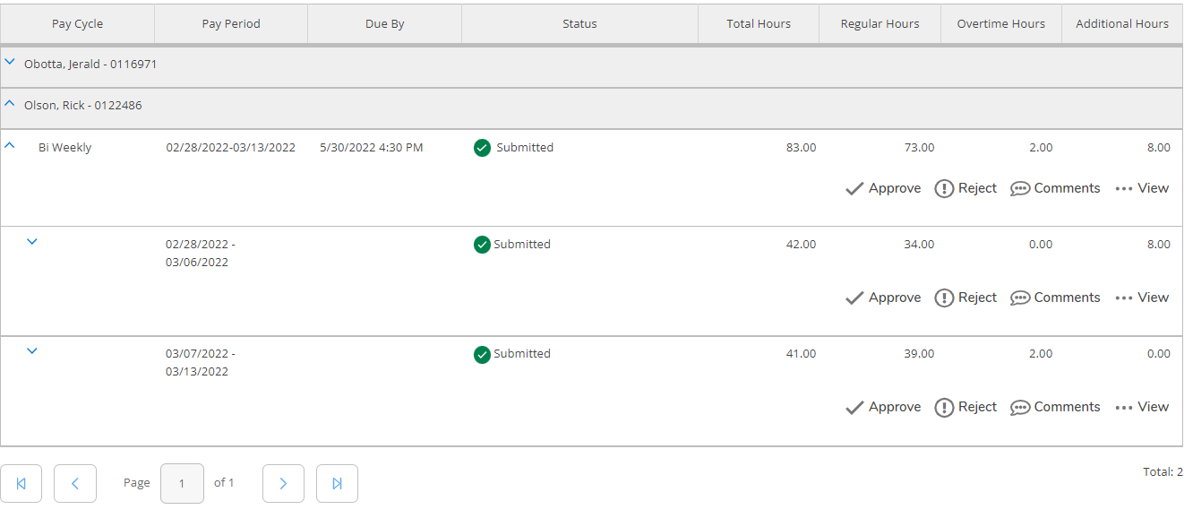Open Comments for the Bi Weekly timesheet
This screenshot has width=1193, height=518.
[1055, 188]
